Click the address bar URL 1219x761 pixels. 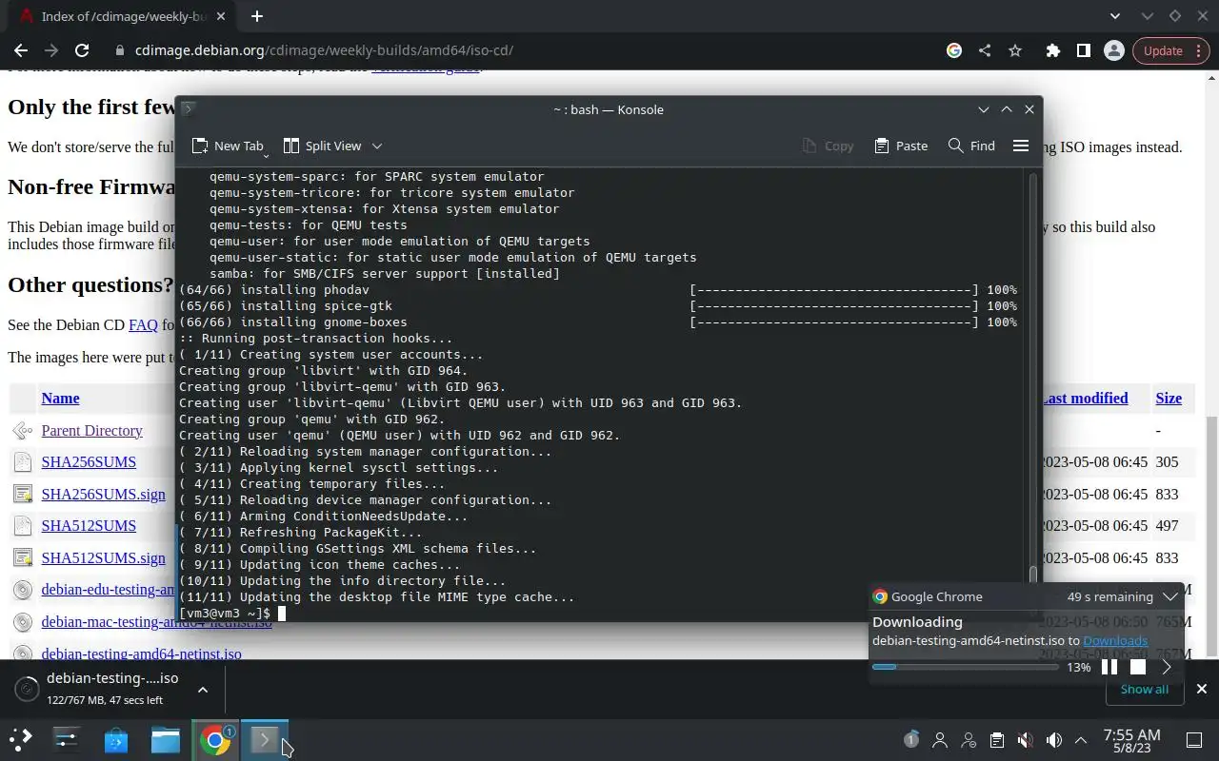click(x=324, y=50)
